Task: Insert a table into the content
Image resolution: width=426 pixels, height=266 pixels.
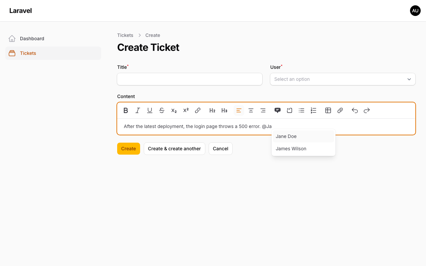Action: click(x=328, y=110)
